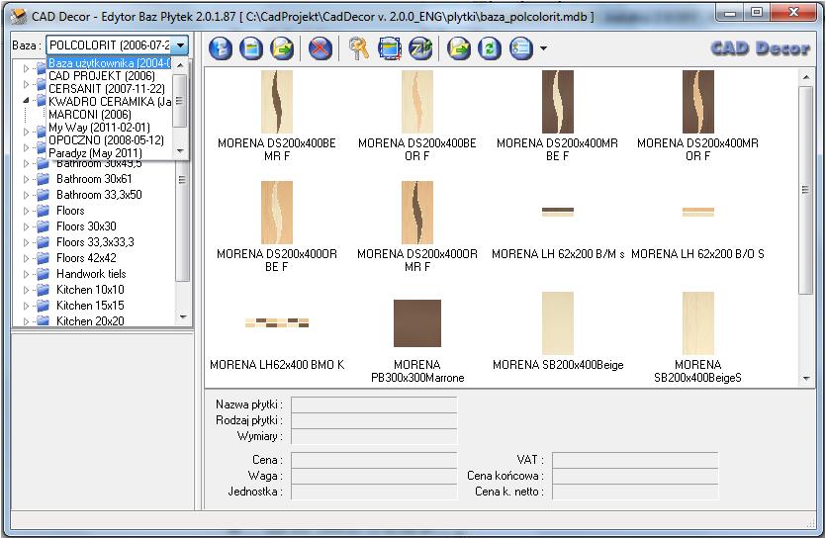The height and width of the screenshot is (539, 826).
Task: Click the Kitchen 10x10 folder icon
Action: (44, 290)
